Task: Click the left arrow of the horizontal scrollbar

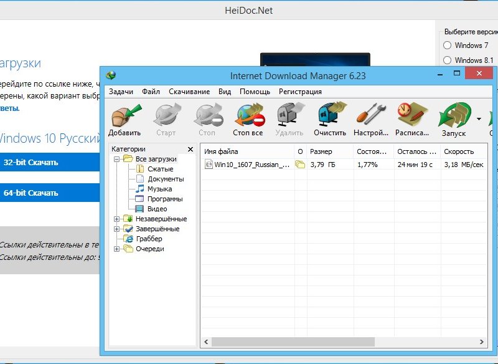Action: 206,342
